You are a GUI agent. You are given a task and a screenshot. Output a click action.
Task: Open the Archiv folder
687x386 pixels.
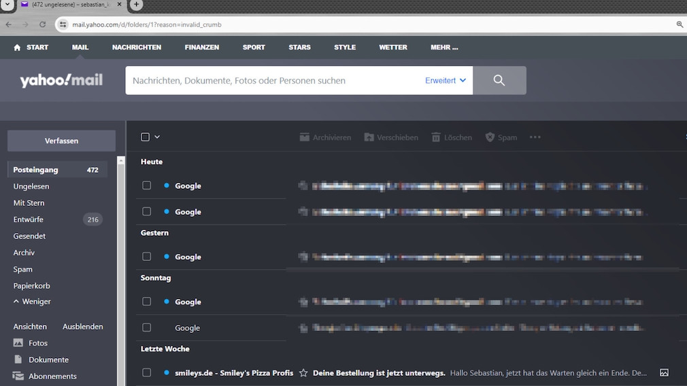point(24,253)
